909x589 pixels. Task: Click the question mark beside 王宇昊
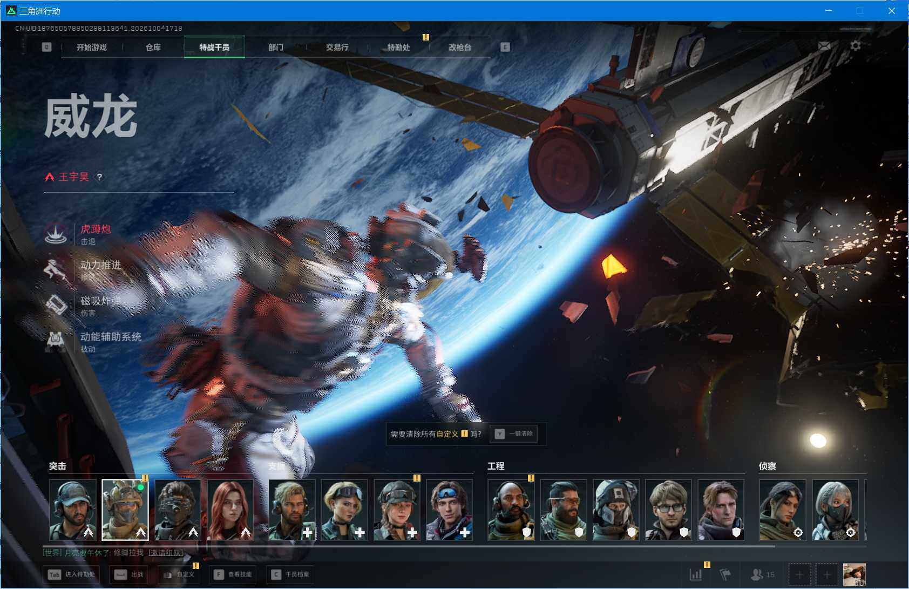pos(99,177)
